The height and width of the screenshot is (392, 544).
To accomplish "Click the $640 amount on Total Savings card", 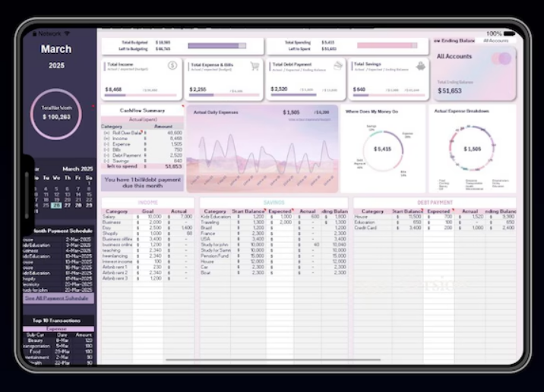I will [x=359, y=89].
